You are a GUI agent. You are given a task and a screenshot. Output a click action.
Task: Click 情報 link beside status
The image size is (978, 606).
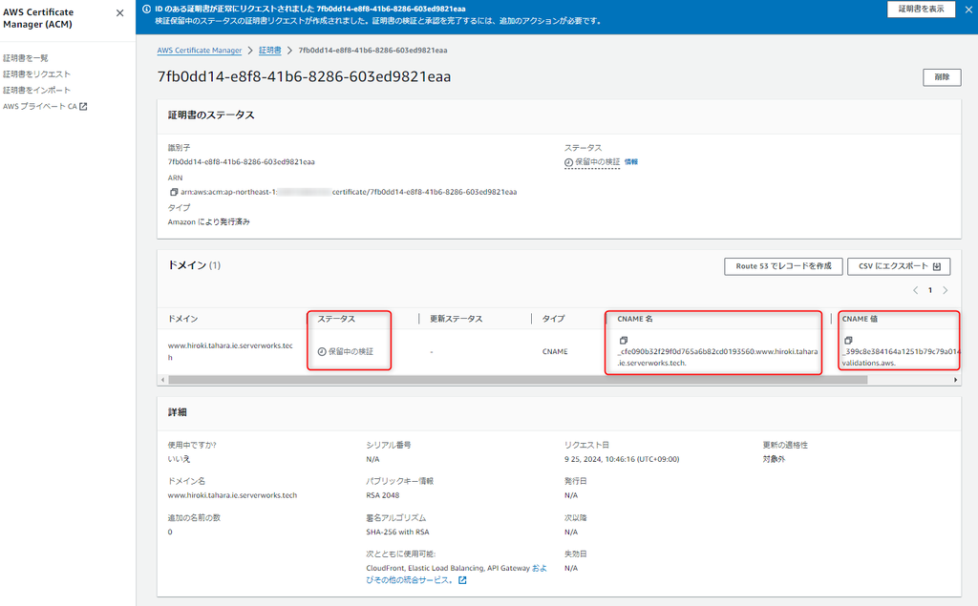pos(631,162)
